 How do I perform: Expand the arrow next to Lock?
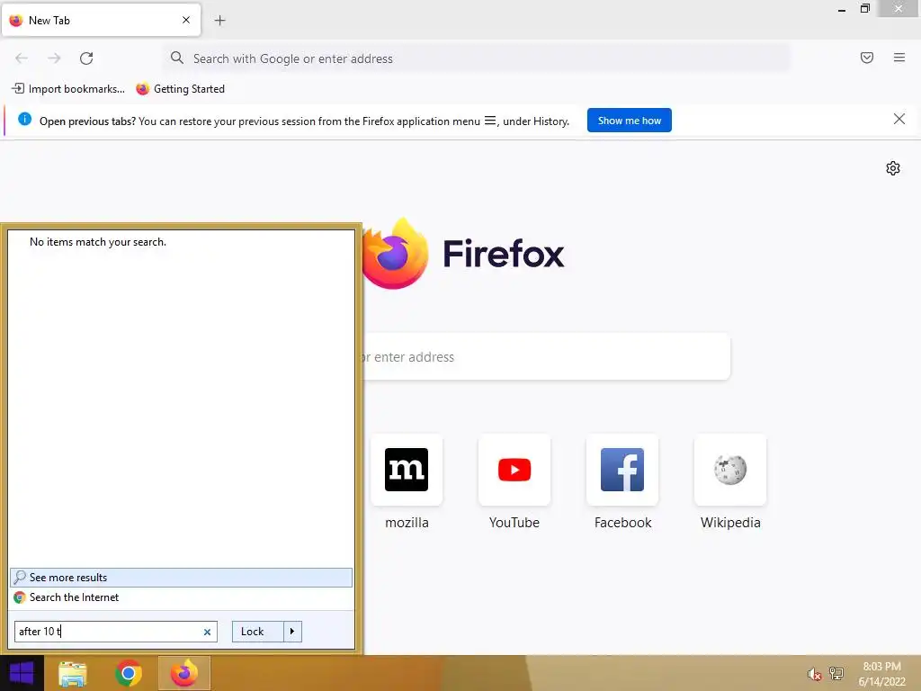pyautogui.click(x=292, y=632)
